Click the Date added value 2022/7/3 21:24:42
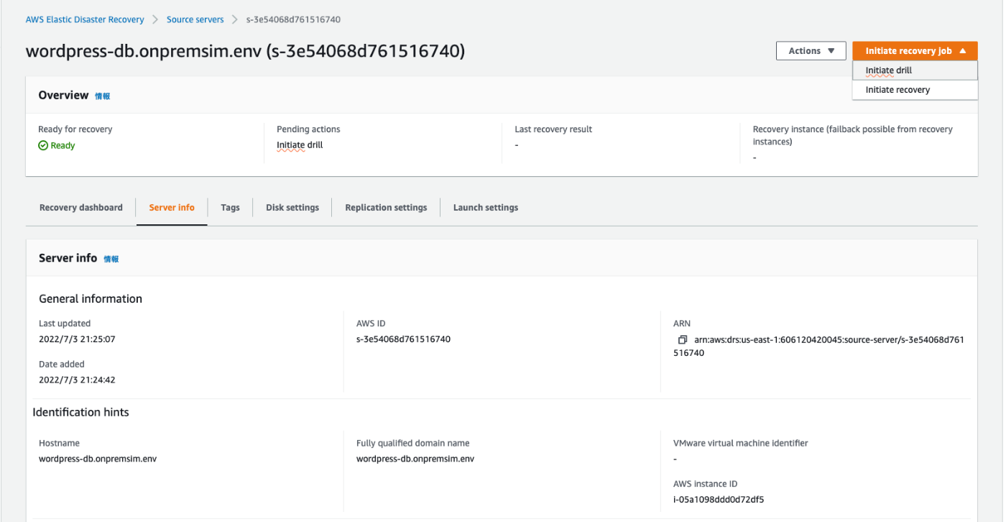The width and height of the screenshot is (1006, 522). (77, 380)
